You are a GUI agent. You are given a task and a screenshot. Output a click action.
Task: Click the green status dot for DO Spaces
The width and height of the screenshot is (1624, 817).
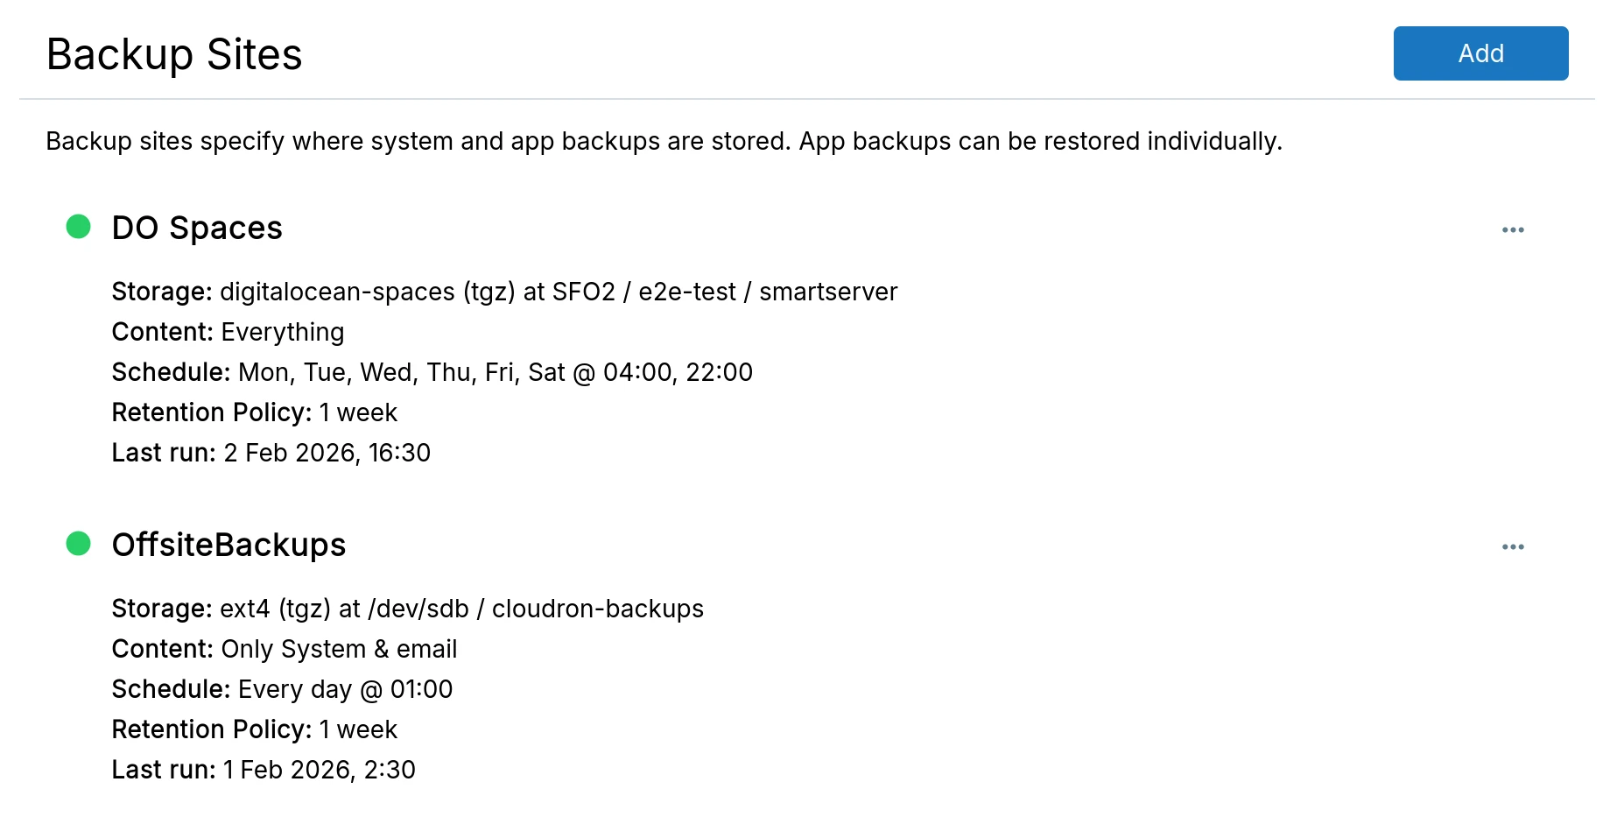pos(79,227)
